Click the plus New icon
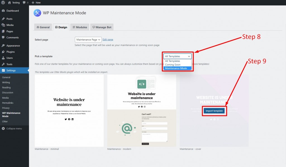This screenshot has height=167, width=286. pos(33,3)
